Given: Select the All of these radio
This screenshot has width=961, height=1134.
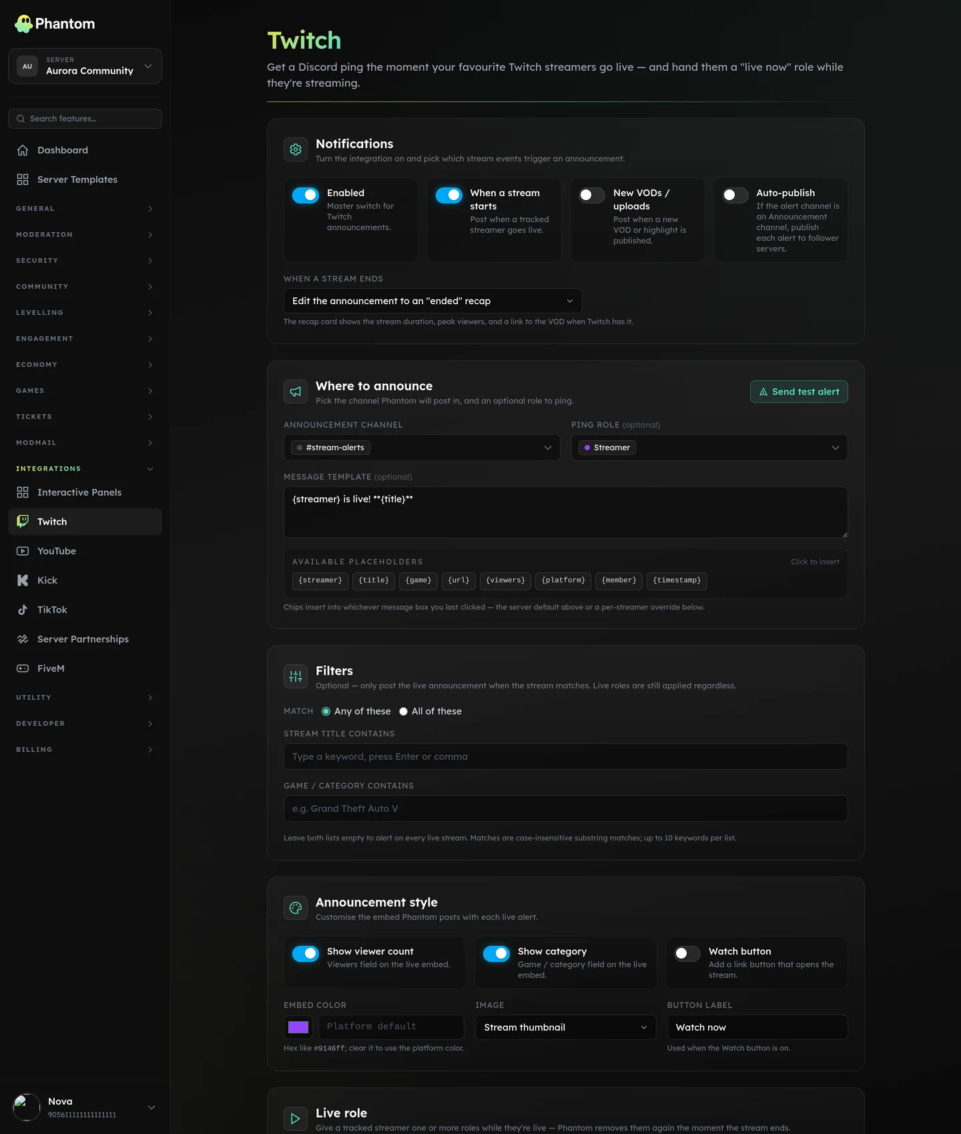Looking at the screenshot, I should point(403,712).
